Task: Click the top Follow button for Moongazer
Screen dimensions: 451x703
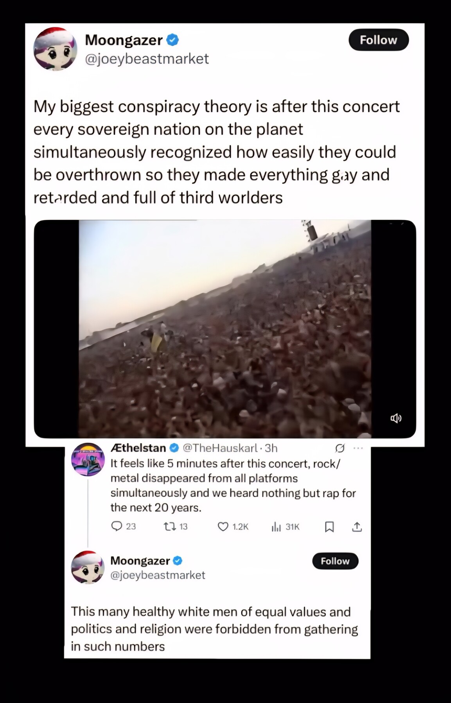Action: 379,40
